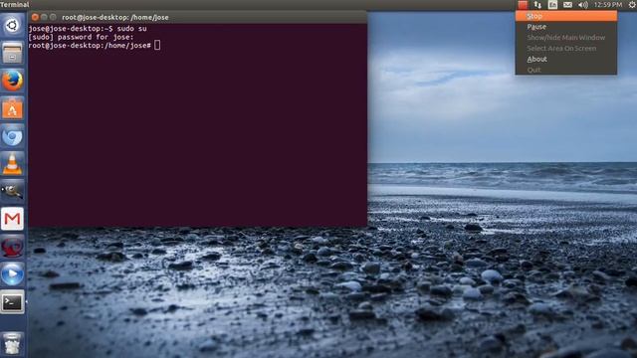637x358 pixels.
Task: Maximize the terminal window
Action: click(53, 17)
